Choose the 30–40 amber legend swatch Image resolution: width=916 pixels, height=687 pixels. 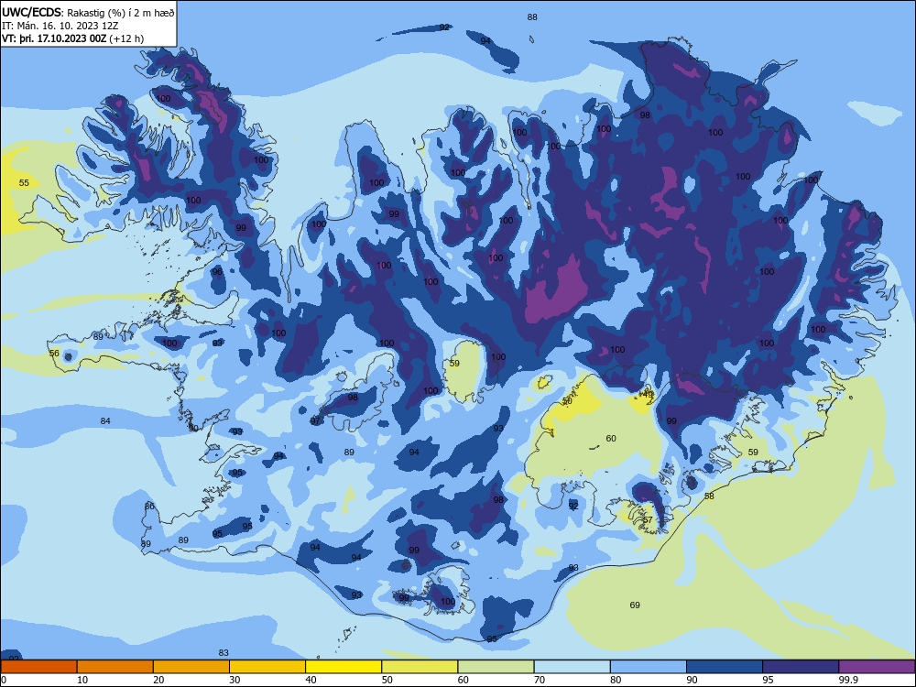pos(267,667)
